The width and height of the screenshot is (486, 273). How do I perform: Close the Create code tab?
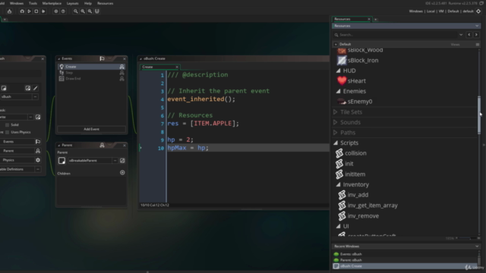click(x=177, y=67)
